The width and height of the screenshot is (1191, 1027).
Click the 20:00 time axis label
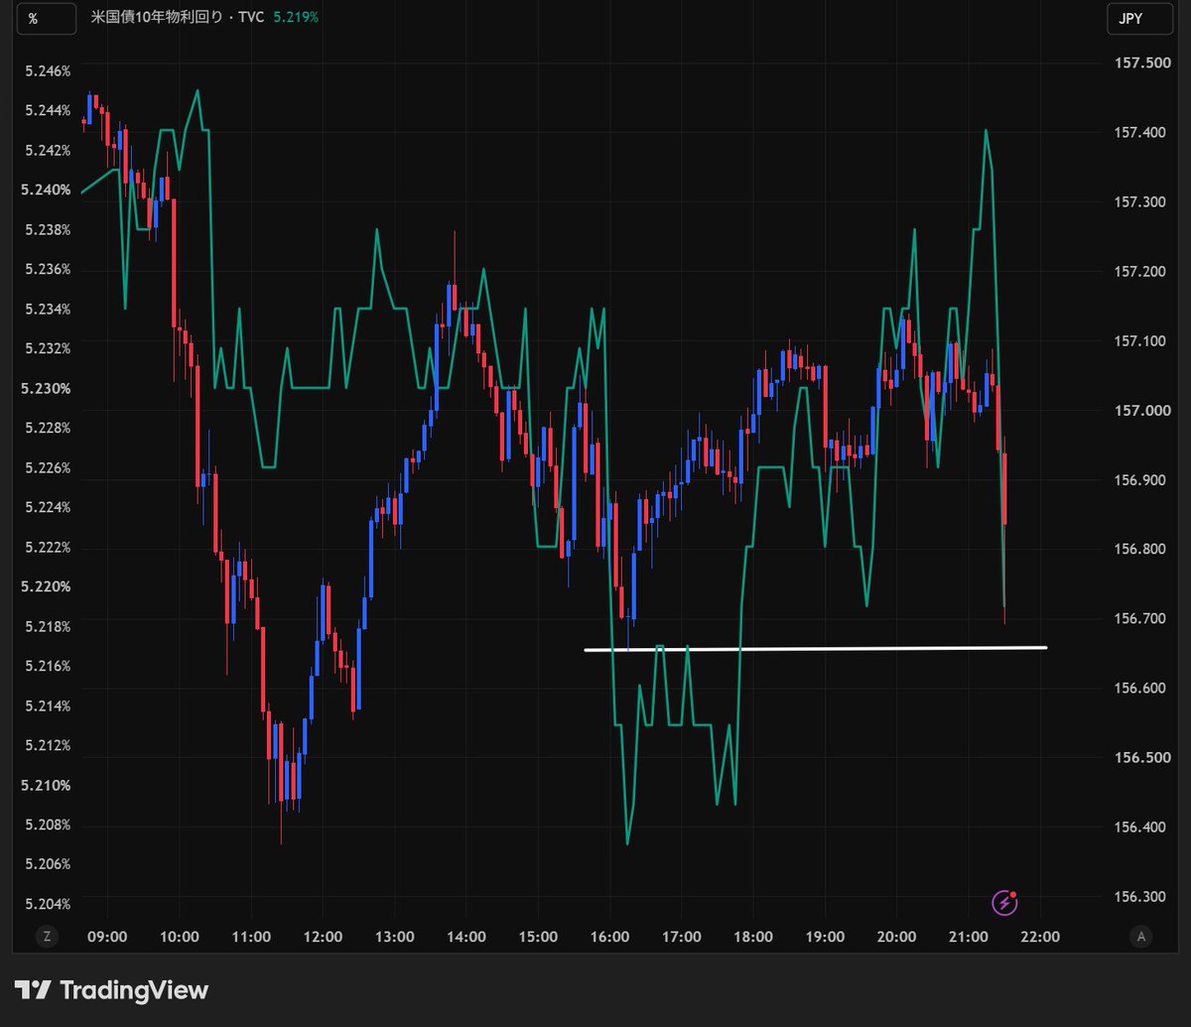896,937
